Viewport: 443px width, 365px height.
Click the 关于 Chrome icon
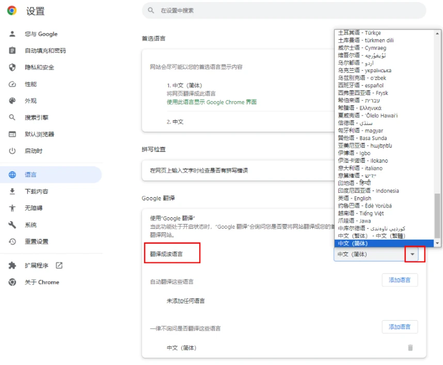12,282
